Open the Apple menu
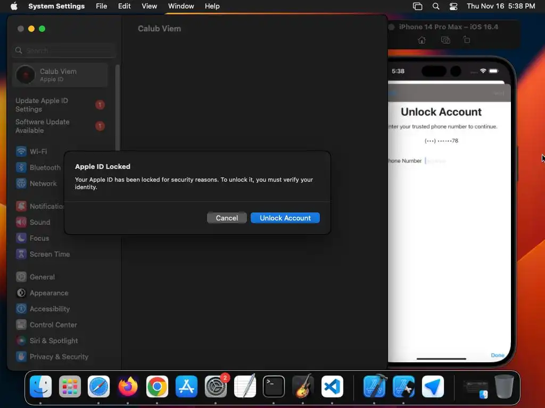Screen dimensions: 545x408 (14, 6)
